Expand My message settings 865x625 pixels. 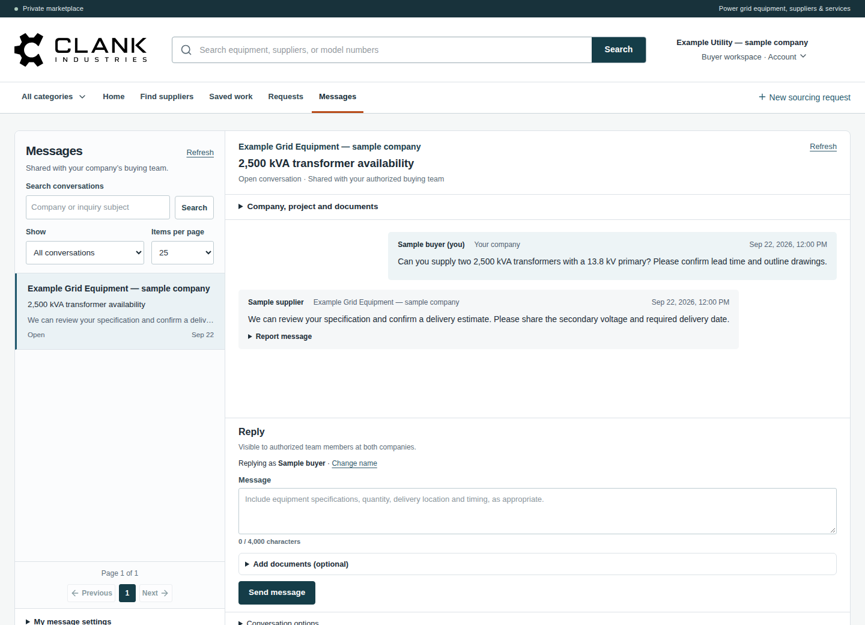[x=68, y=621]
